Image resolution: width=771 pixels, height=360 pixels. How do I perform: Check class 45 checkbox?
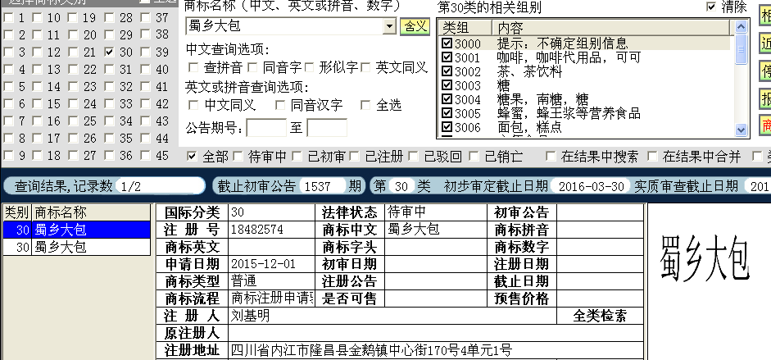[146, 156]
